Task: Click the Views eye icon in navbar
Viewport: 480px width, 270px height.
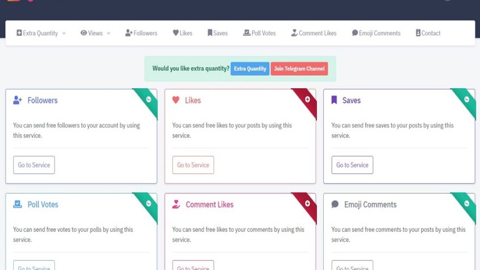Action: pyautogui.click(x=84, y=33)
